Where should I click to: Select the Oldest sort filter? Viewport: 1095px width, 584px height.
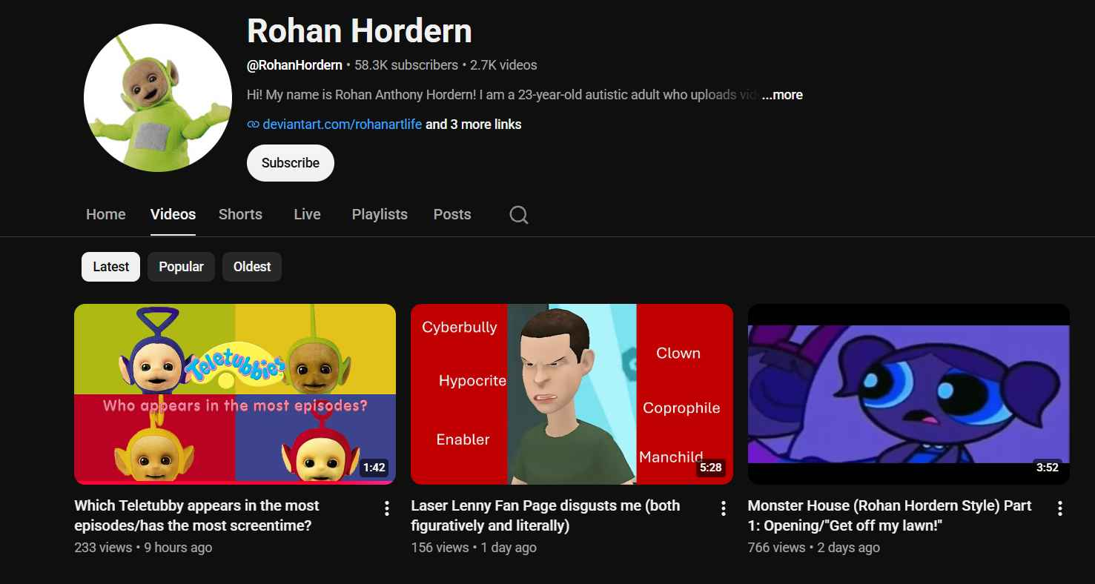(252, 267)
